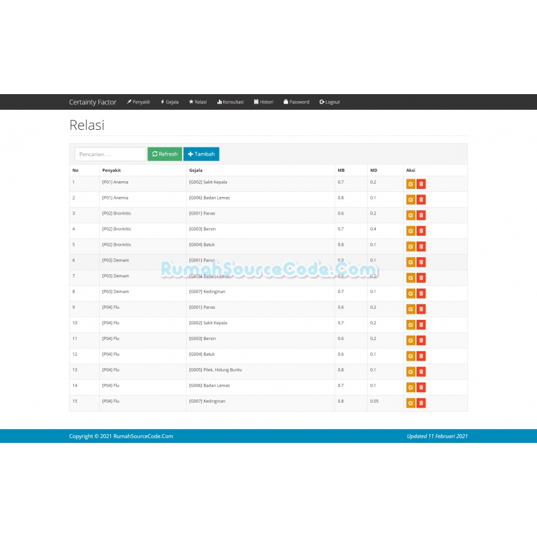Image resolution: width=537 pixels, height=537 pixels.
Task: Log out via Logout link
Action: pyautogui.click(x=330, y=102)
